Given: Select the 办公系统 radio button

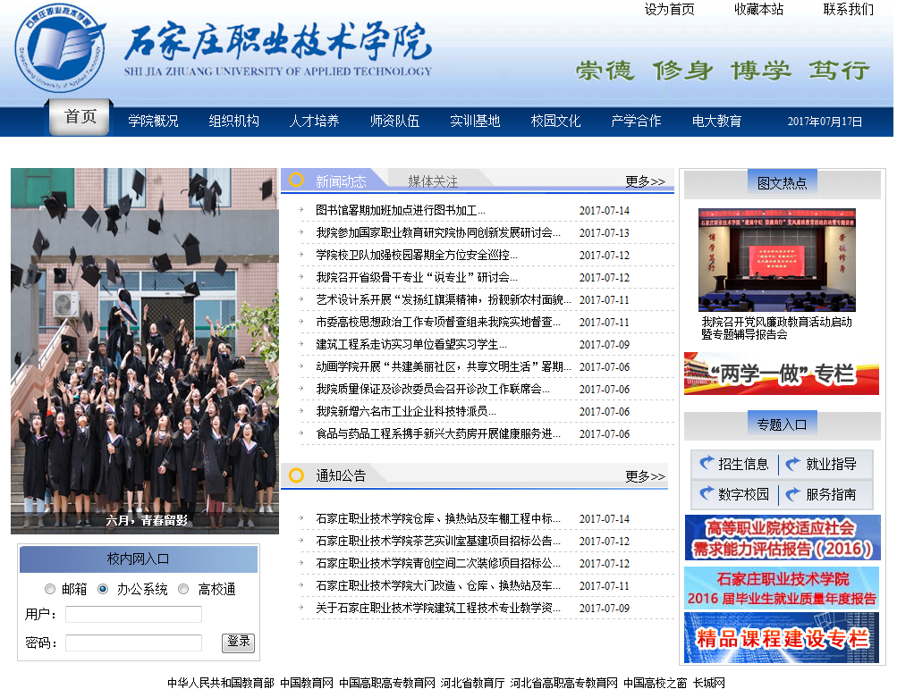Looking at the screenshot, I should pos(103,589).
